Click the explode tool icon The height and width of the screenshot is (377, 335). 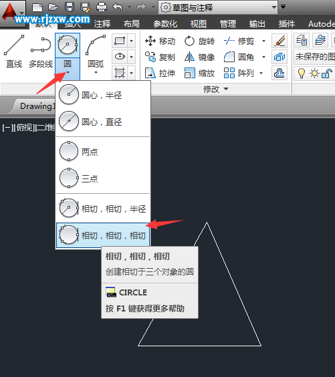pyautogui.click(x=280, y=57)
